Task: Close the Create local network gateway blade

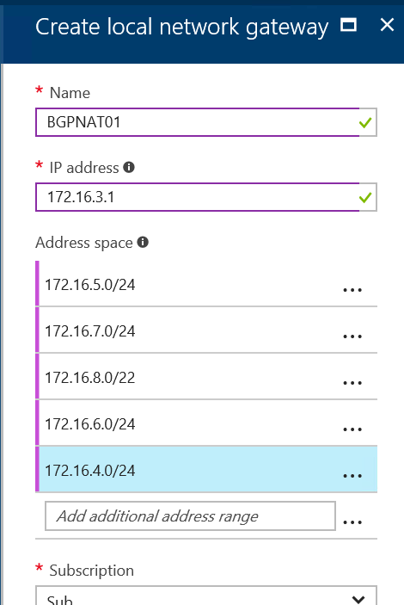Action: point(387,25)
